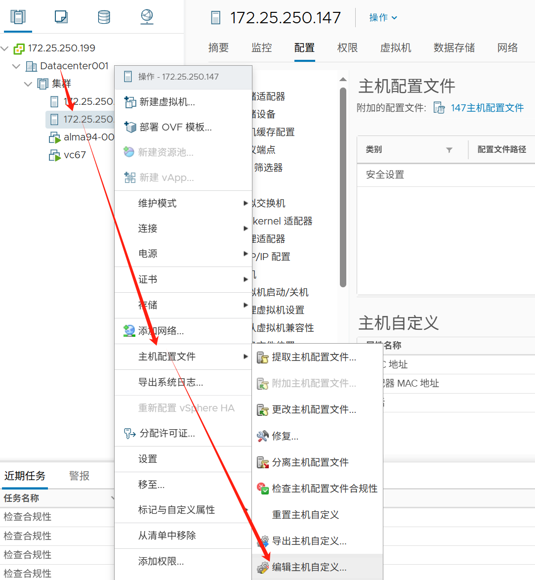Click the alma94 virtual machine icon
Screen dimensions: 535x580
coord(55,137)
